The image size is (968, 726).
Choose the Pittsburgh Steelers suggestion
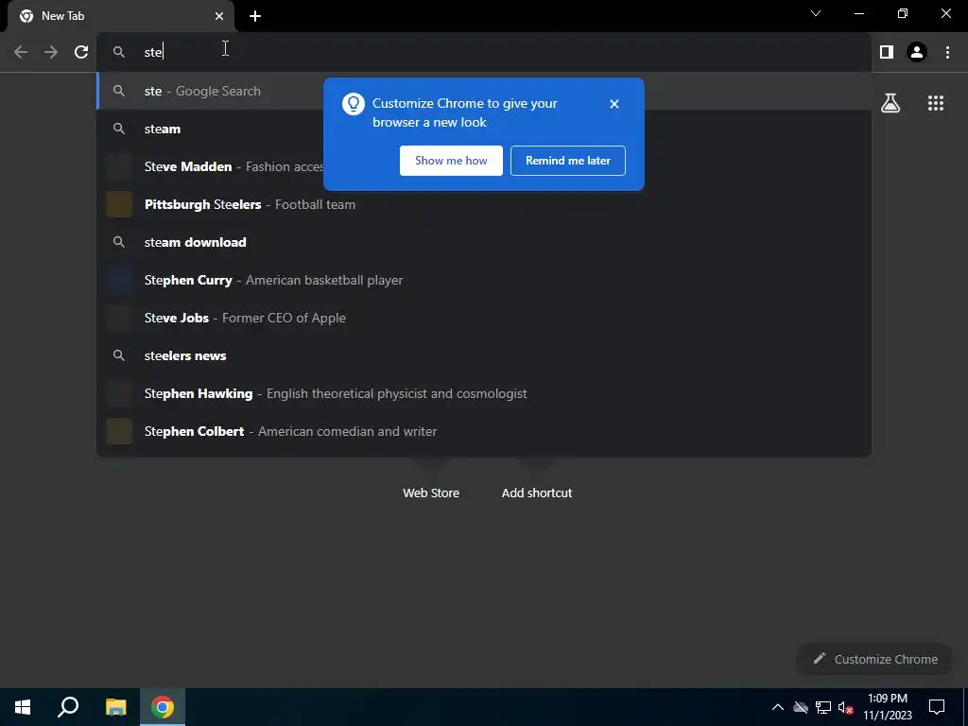(484, 204)
